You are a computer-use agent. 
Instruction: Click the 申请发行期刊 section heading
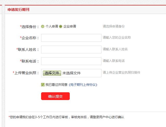[18, 10]
